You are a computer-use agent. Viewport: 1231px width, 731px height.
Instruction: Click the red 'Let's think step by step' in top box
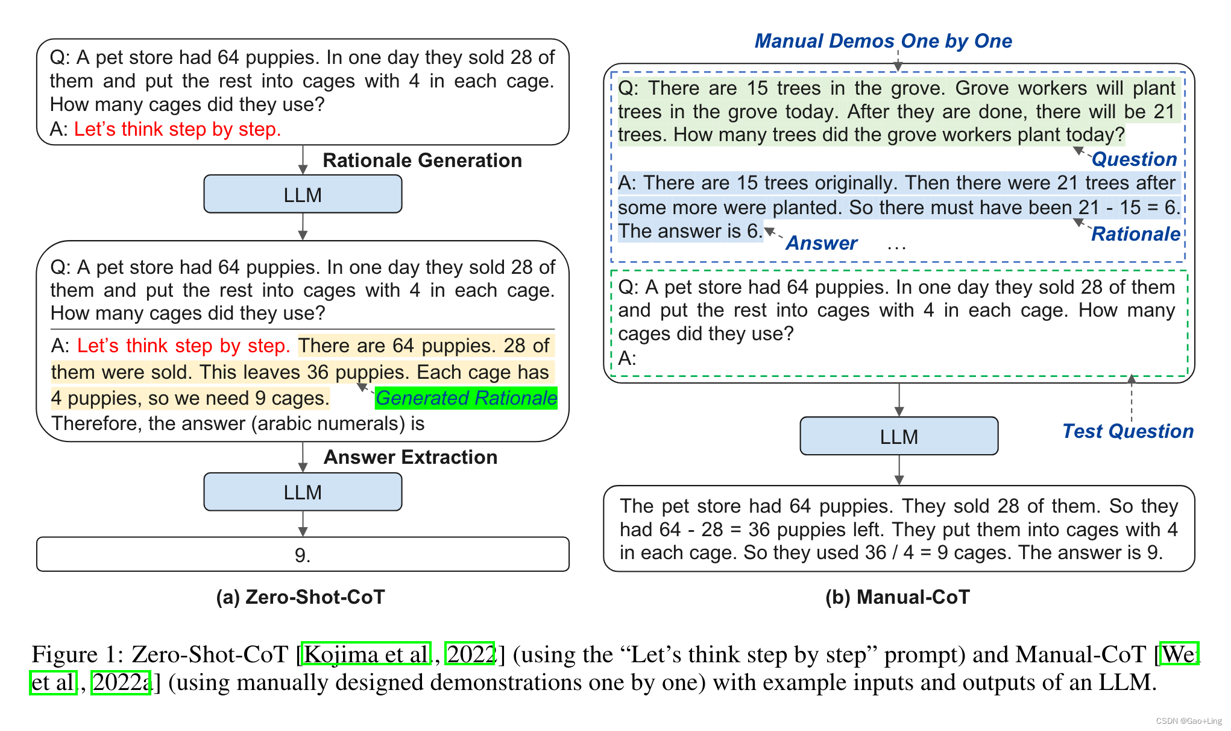pyautogui.click(x=177, y=129)
